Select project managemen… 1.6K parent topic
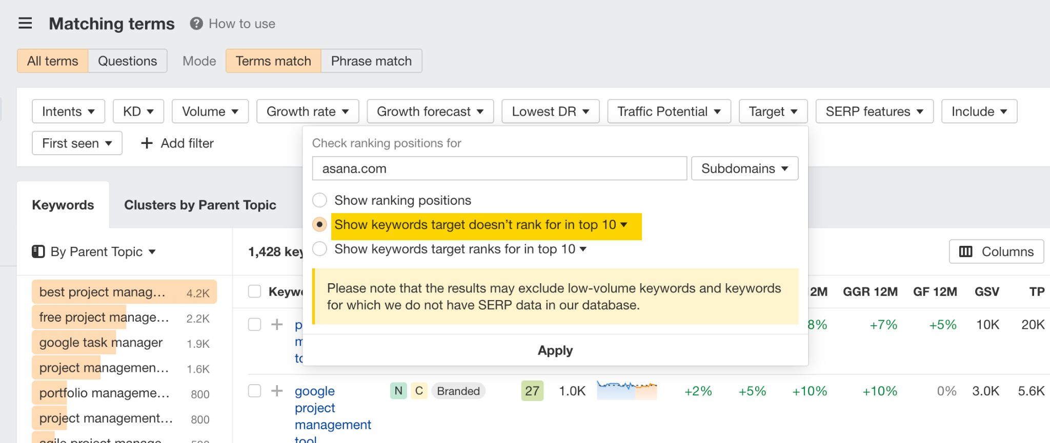This screenshot has width=1050, height=443. click(124, 368)
